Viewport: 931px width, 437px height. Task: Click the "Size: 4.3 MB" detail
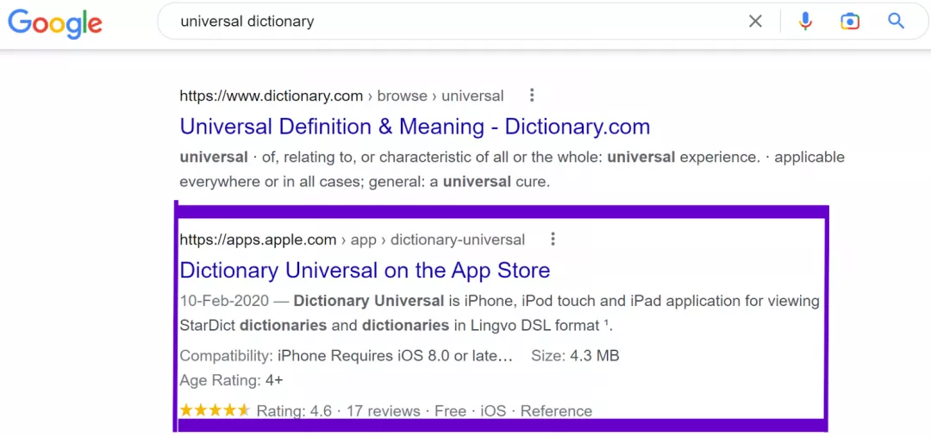point(575,356)
